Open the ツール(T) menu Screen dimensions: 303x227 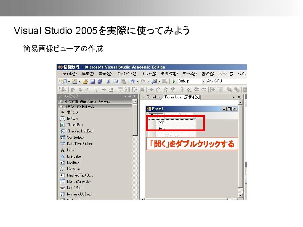[226, 74]
